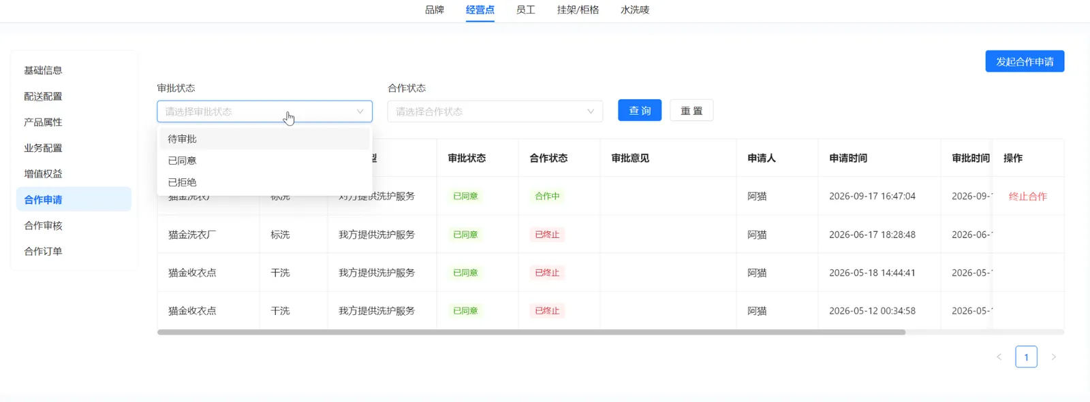Expand the 合作状态 dropdown arrow
1090x402 pixels.
(x=591, y=112)
